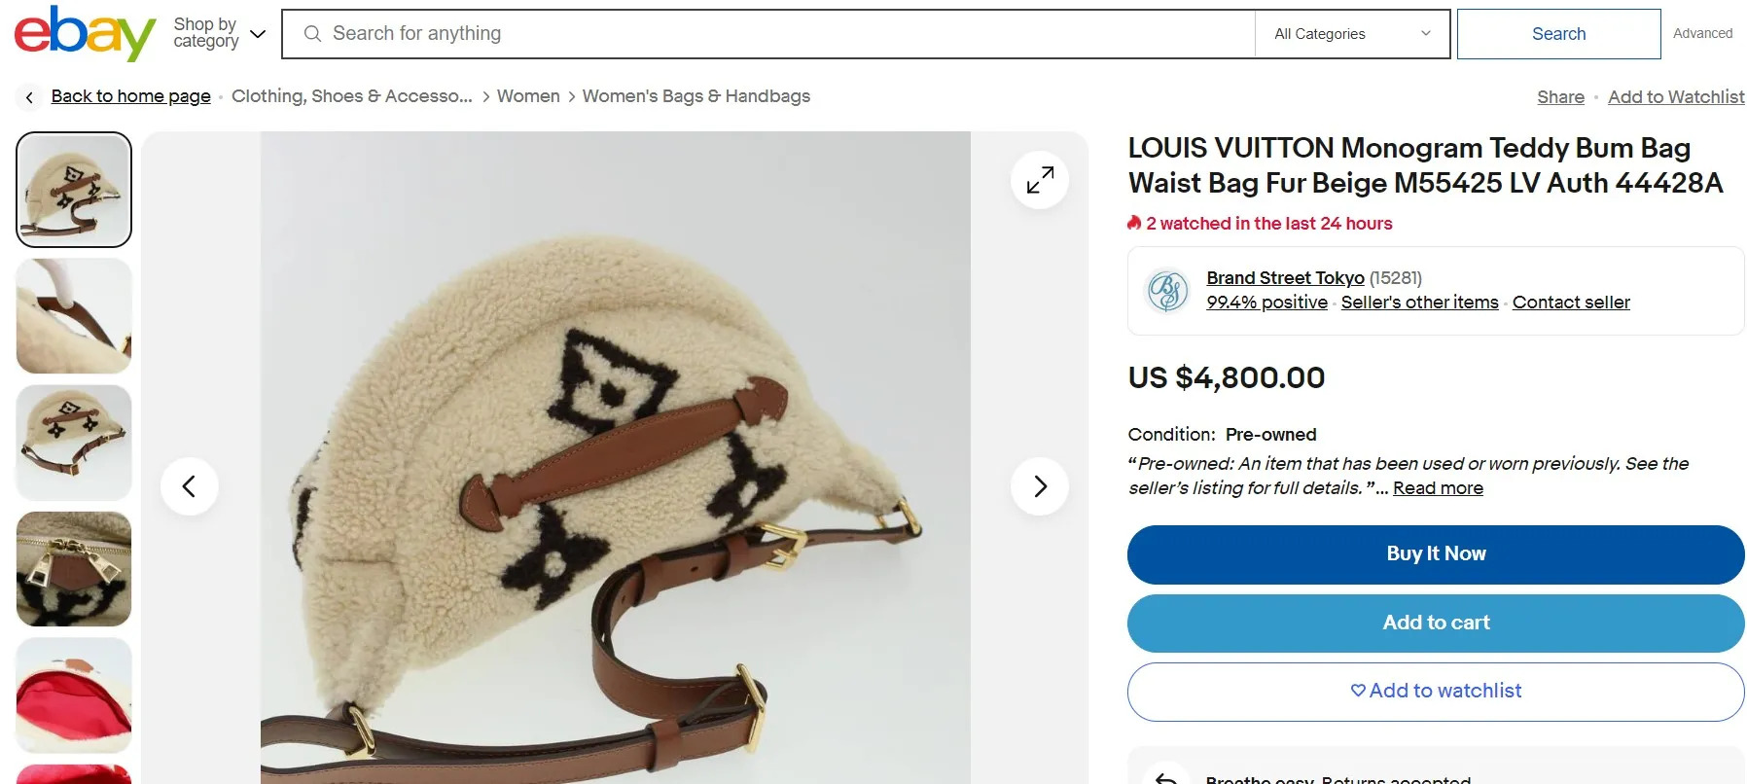
Task: Click the Share link
Action: coord(1560,97)
